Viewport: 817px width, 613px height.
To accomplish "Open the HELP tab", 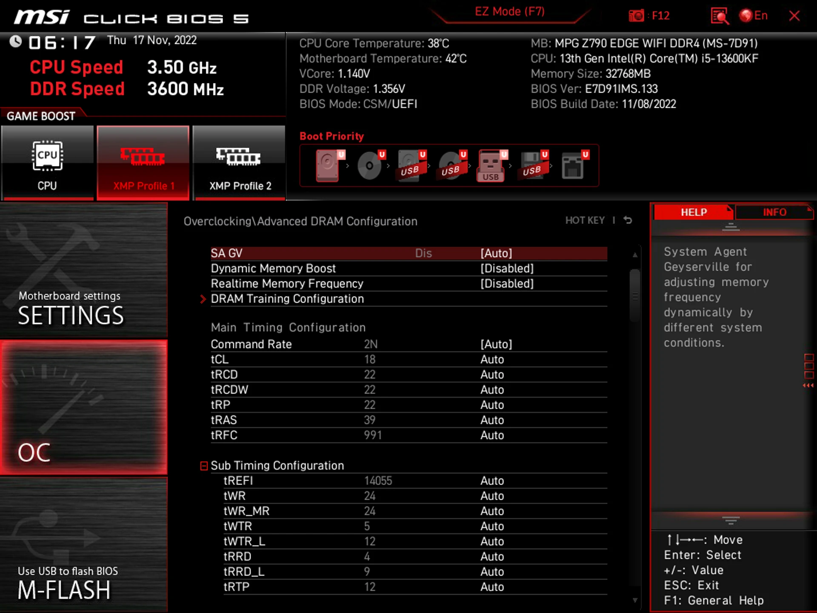I will [x=693, y=212].
